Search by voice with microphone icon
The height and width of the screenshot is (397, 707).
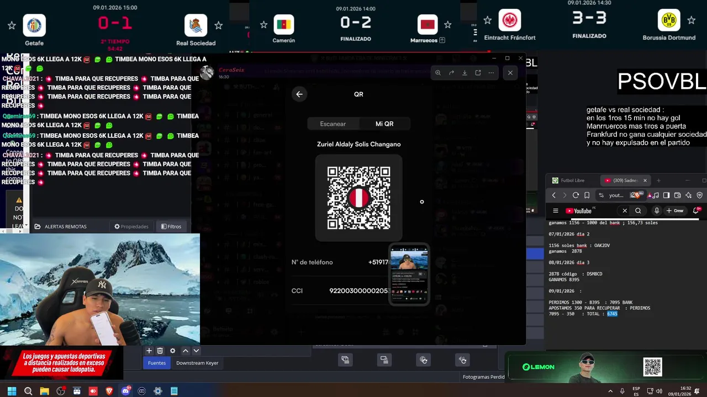[x=657, y=211]
